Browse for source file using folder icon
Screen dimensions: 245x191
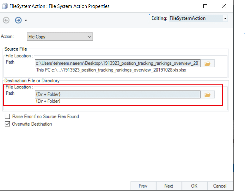pyautogui.click(x=207, y=64)
